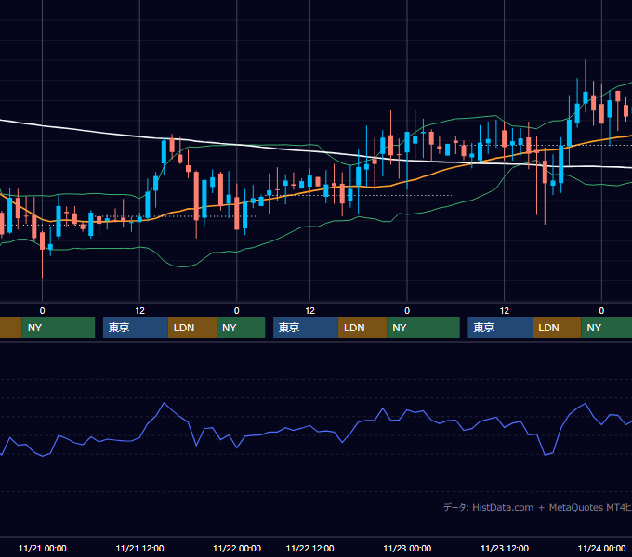The image size is (632, 557).
Task: Click the 11/21 12:00 date label
Action: coord(139,548)
